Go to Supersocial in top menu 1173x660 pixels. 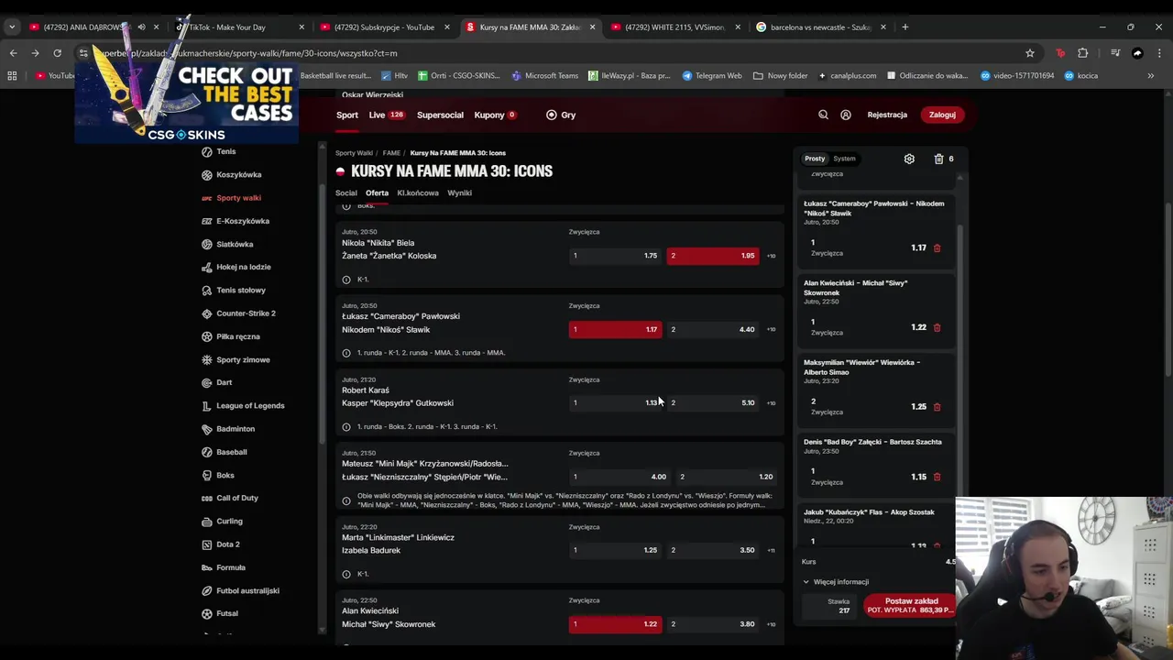(x=440, y=115)
